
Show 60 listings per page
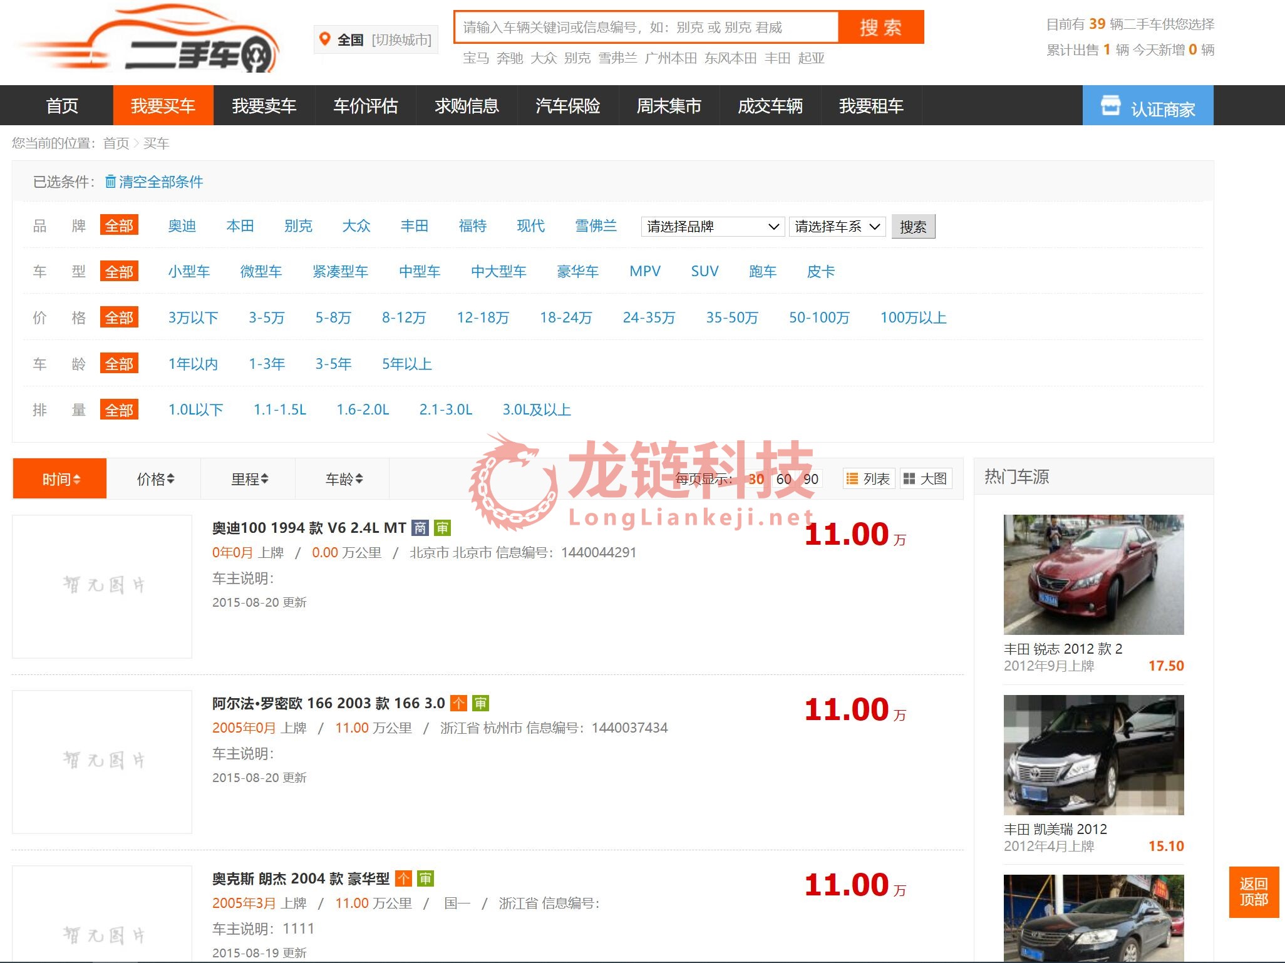(x=783, y=479)
